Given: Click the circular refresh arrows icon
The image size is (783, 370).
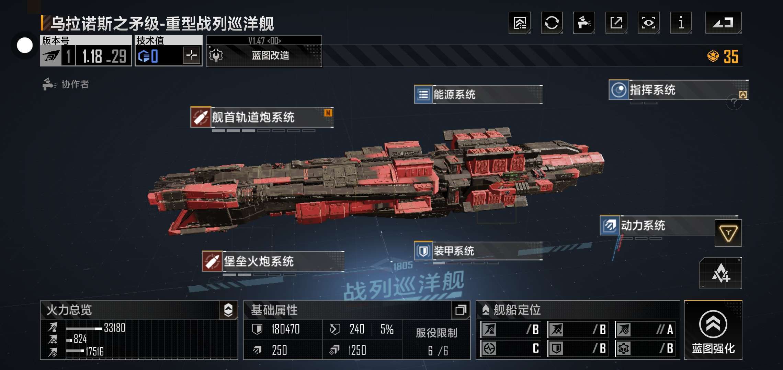Looking at the screenshot, I should click(552, 23).
